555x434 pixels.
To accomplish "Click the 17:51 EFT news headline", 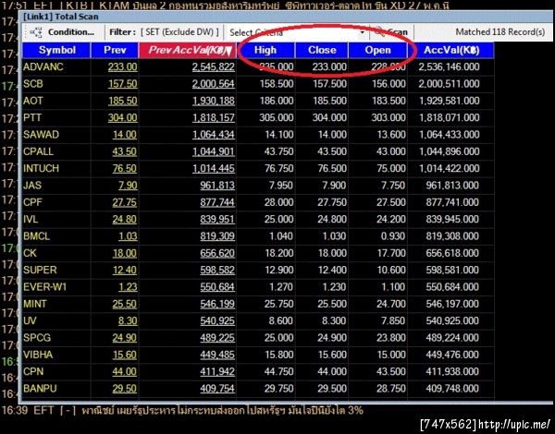I will pos(225,5).
